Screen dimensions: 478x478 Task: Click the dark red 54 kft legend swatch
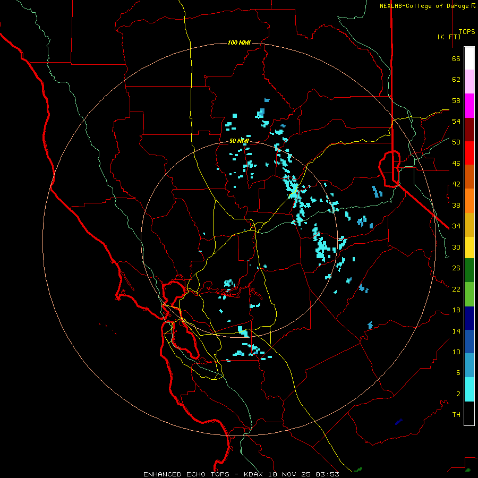click(x=469, y=130)
